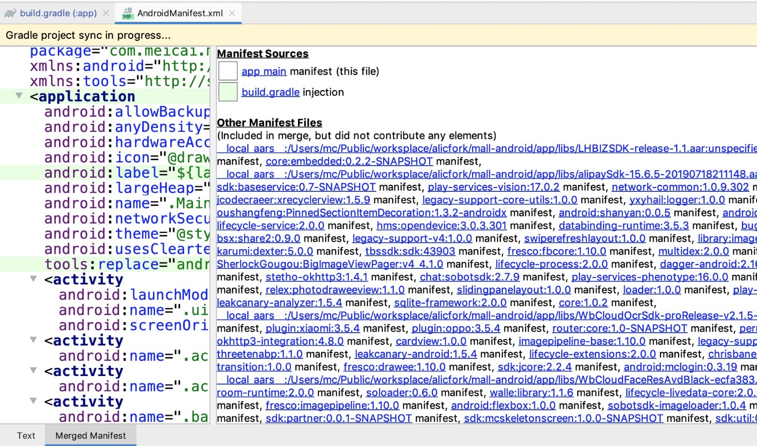
Task: Click the green swatch beside build.gradle injection
Action: coord(227,92)
